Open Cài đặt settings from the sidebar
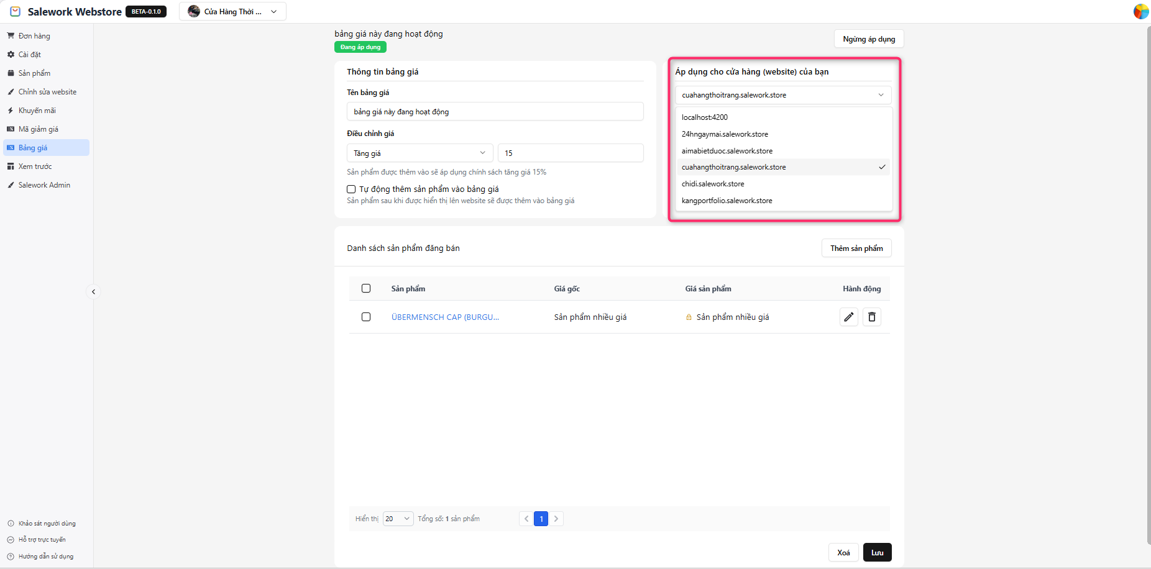Image resolution: width=1151 pixels, height=569 pixels. pyautogui.click(x=29, y=55)
